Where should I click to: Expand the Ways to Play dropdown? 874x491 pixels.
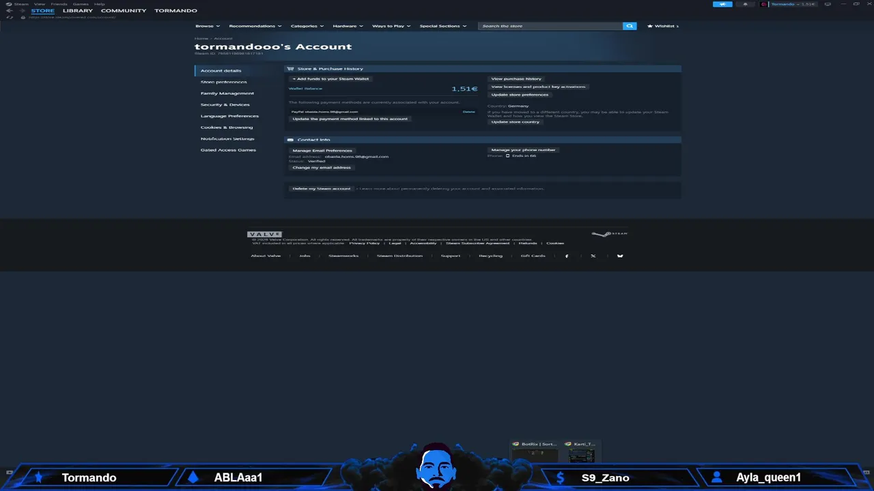pos(391,26)
